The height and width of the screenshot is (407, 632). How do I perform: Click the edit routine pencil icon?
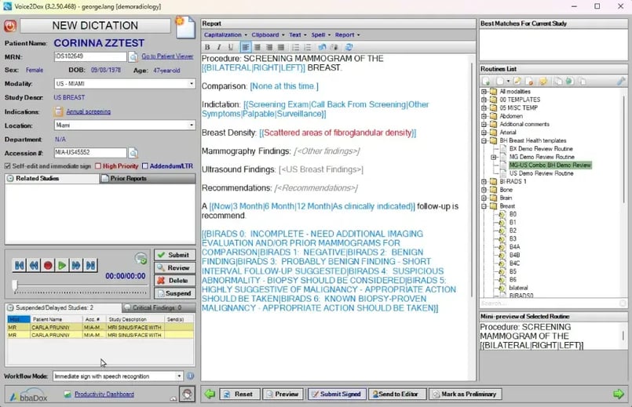(x=517, y=82)
